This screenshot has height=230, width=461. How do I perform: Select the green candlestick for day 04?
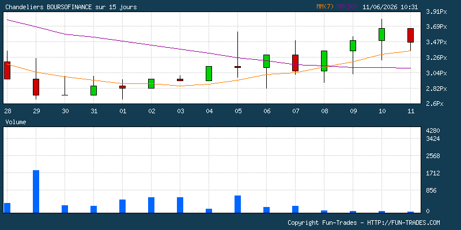tap(209, 74)
